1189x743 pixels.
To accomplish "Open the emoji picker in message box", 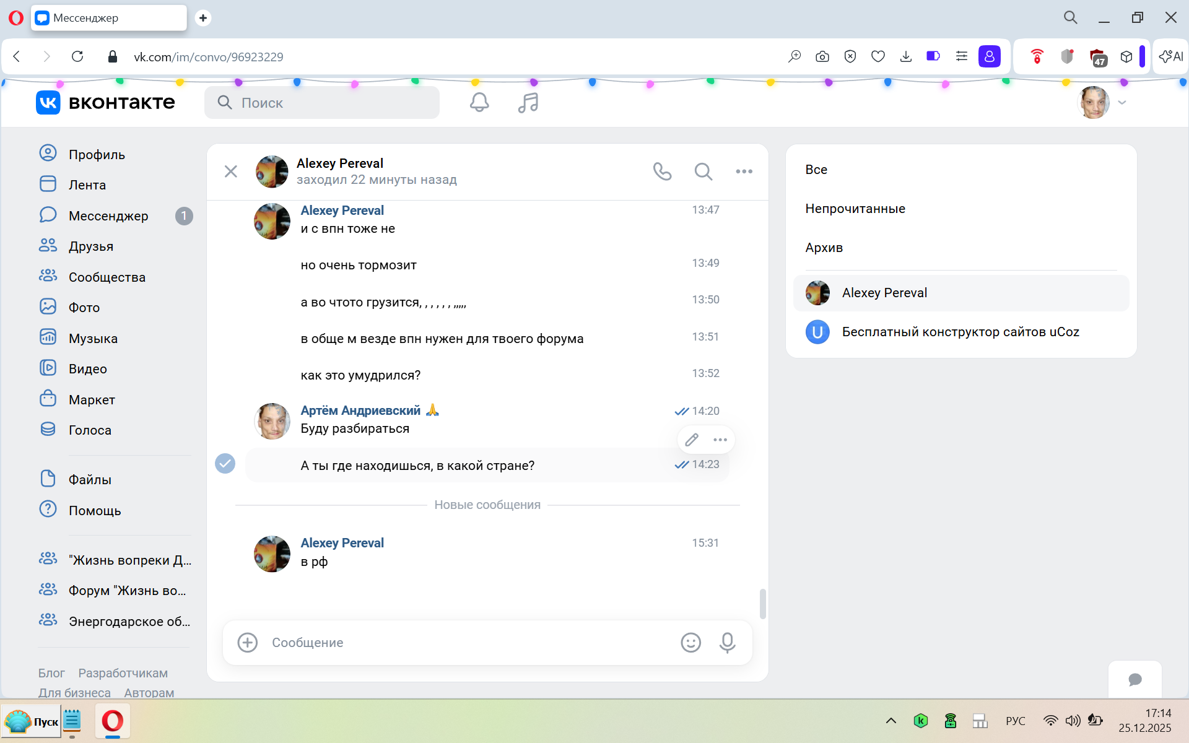I will pyautogui.click(x=690, y=643).
